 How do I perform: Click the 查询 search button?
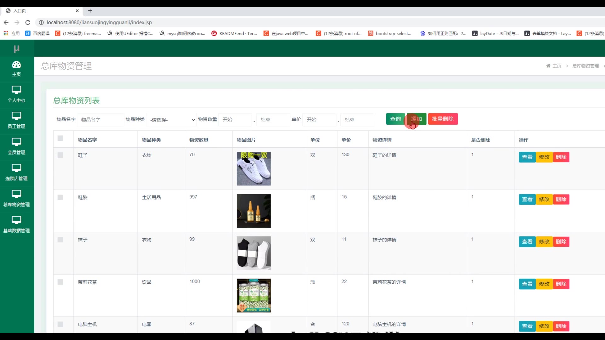pyautogui.click(x=395, y=119)
